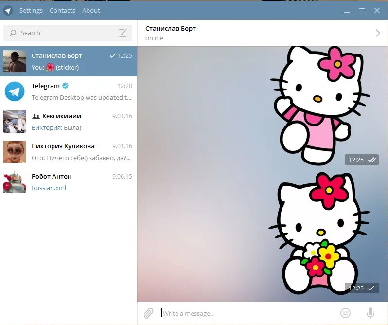388x325 pixels.
Task: Click the single check 12:25 timestamp badge
Action: (x=362, y=288)
